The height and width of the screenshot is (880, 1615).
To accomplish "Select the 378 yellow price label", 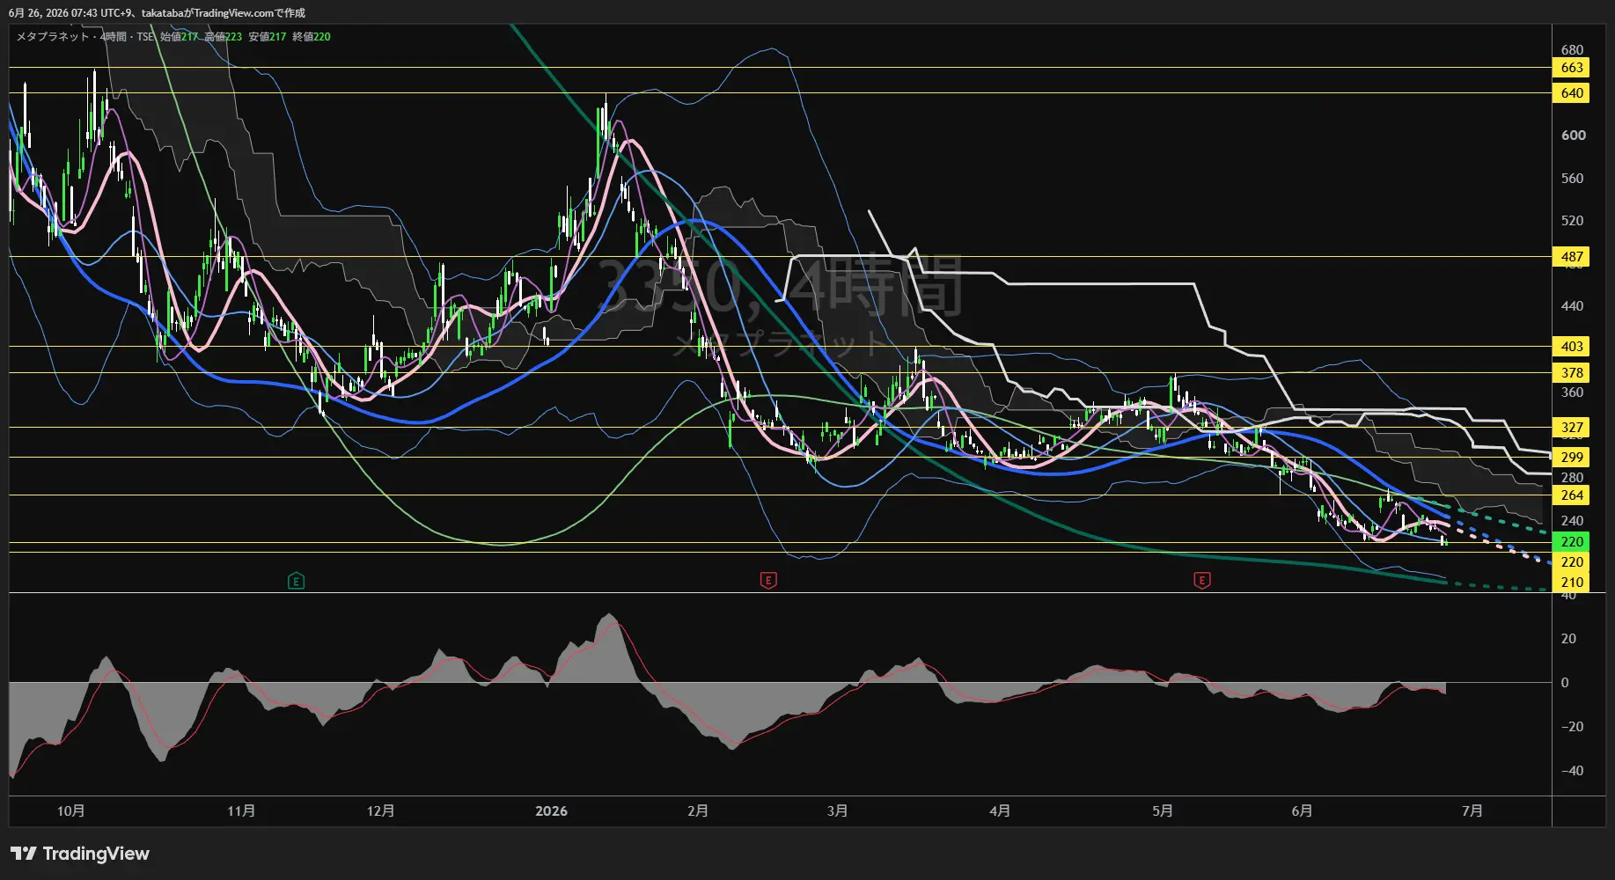I will coord(1571,373).
